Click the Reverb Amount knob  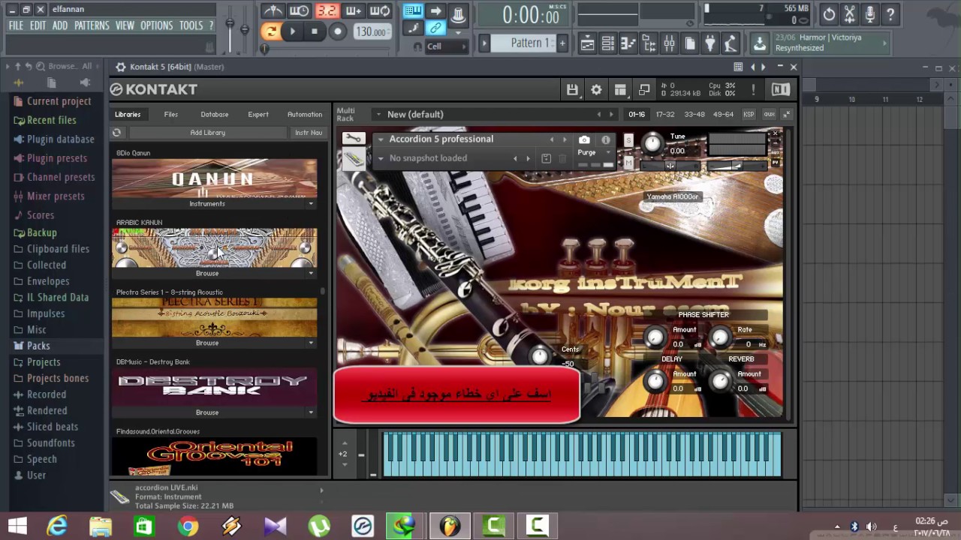[720, 382]
